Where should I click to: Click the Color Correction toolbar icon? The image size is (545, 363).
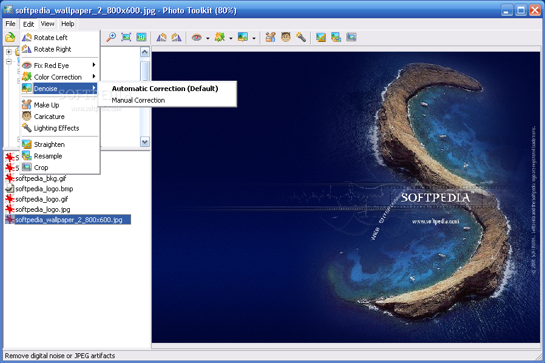(220, 37)
